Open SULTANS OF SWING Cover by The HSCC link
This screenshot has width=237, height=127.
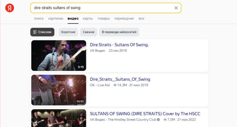[145, 114]
